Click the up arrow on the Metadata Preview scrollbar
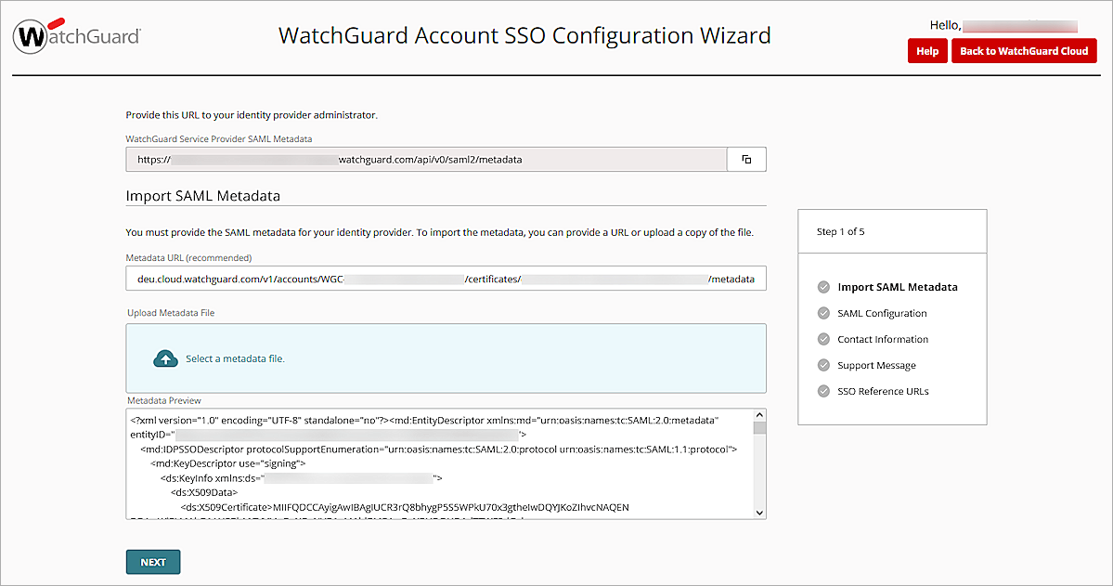The height and width of the screenshot is (586, 1113). (758, 414)
